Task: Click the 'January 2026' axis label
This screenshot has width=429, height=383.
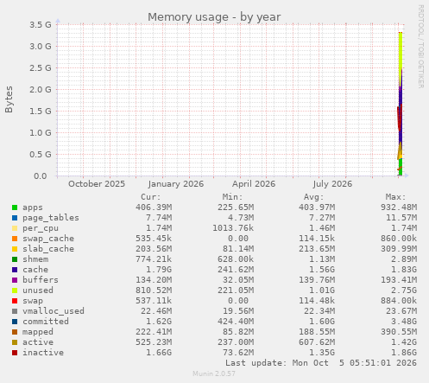Action: tap(176, 184)
